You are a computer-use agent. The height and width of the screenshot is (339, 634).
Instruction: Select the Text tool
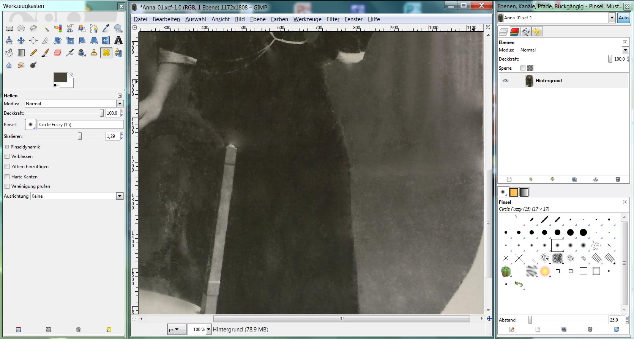pos(118,41)
